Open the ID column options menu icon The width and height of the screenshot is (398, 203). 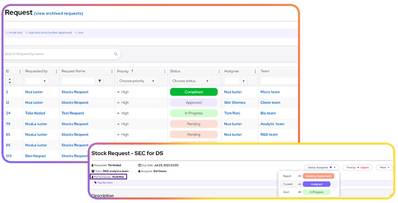(x=20, y=71)
